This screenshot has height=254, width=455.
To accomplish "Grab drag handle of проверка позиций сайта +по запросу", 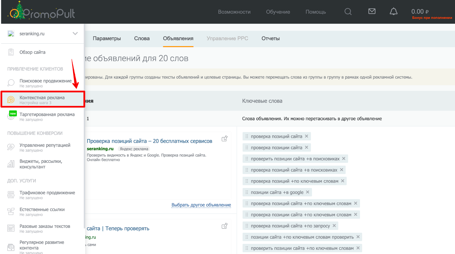I will (247, 226).
